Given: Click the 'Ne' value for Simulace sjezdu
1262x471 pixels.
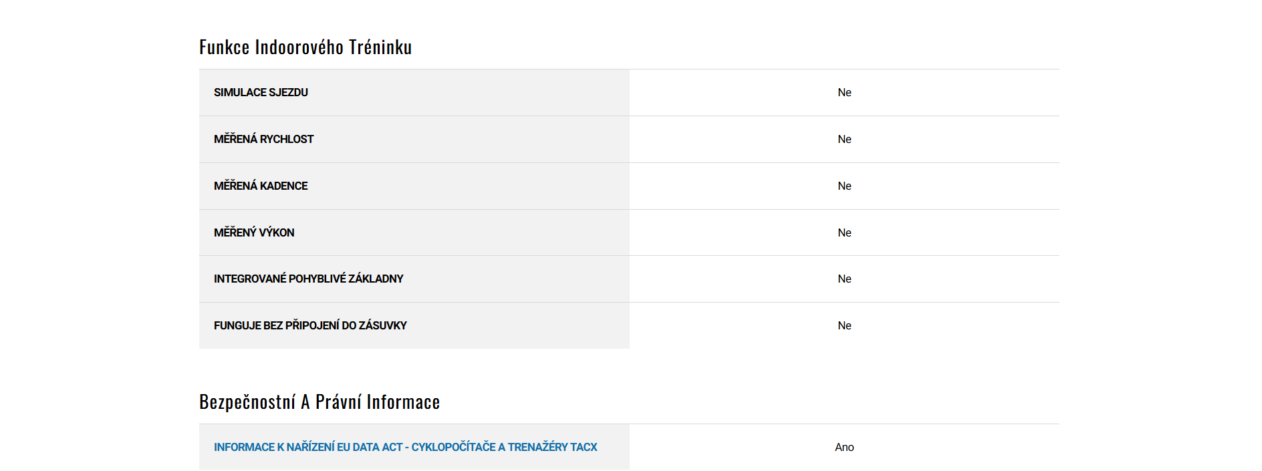Looking at the screenshot, I should coord(844,92).
